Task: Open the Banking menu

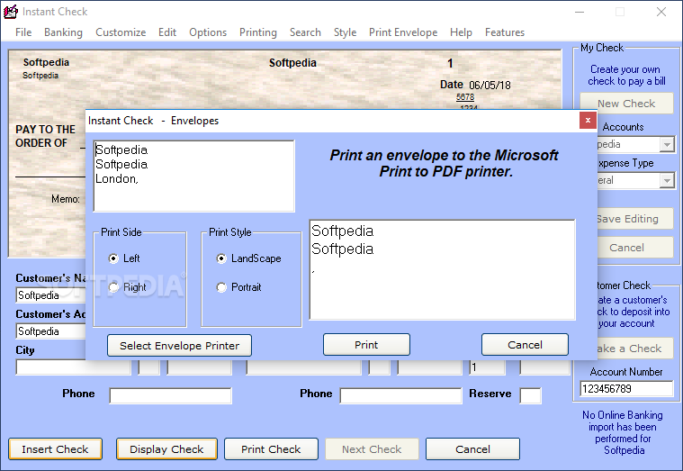Action: (x=63, y=32)
